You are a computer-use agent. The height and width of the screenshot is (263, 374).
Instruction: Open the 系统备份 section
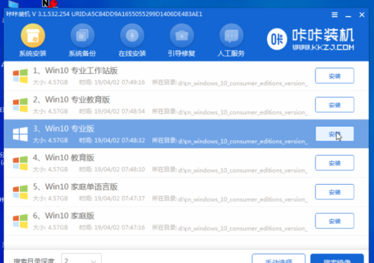click(x=82, y=40)
